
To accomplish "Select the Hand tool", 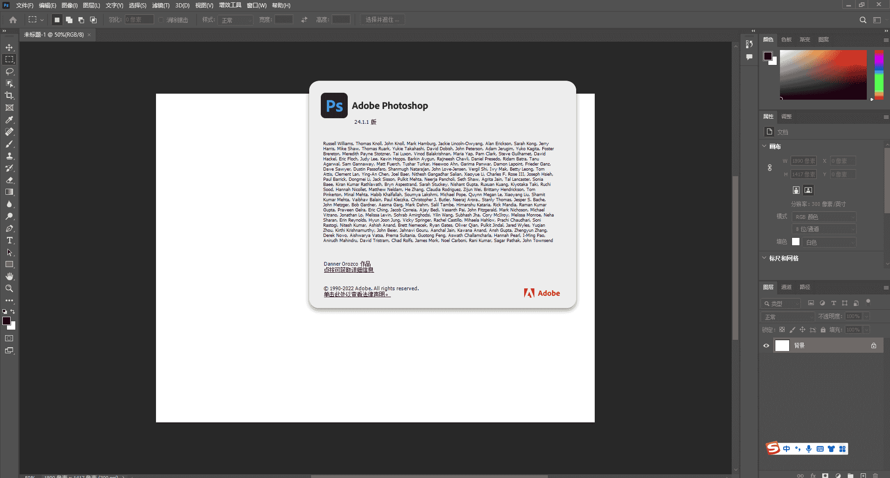I will (x=9, y=276).
